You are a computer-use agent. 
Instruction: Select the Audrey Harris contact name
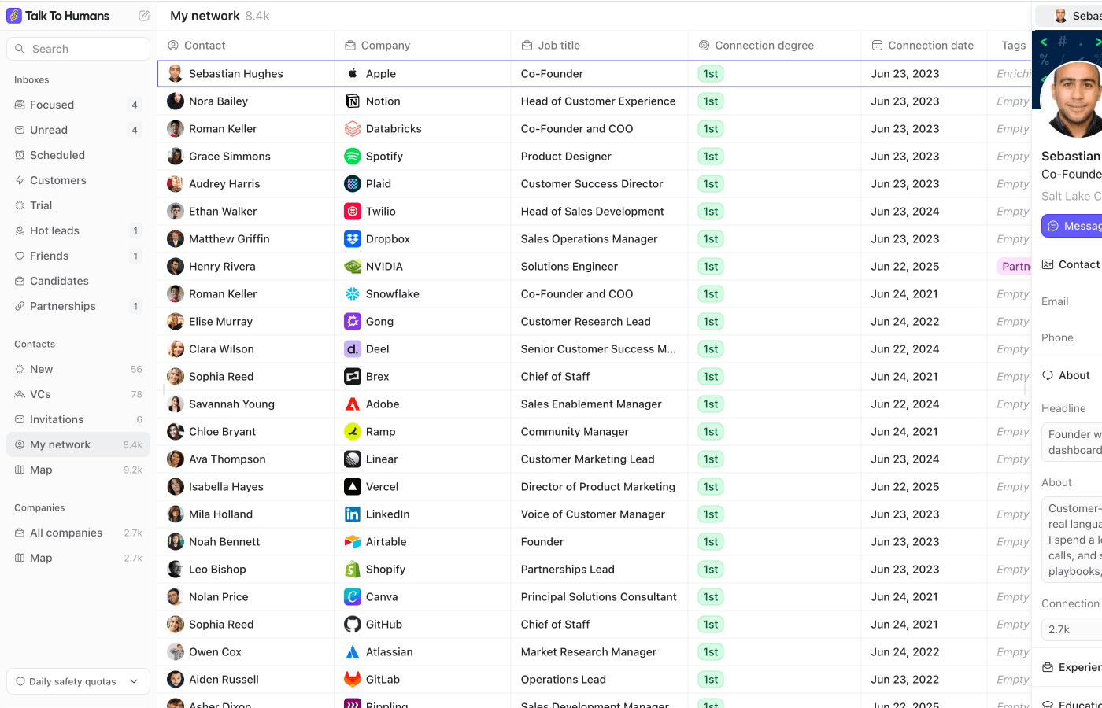tap(224, 184)
